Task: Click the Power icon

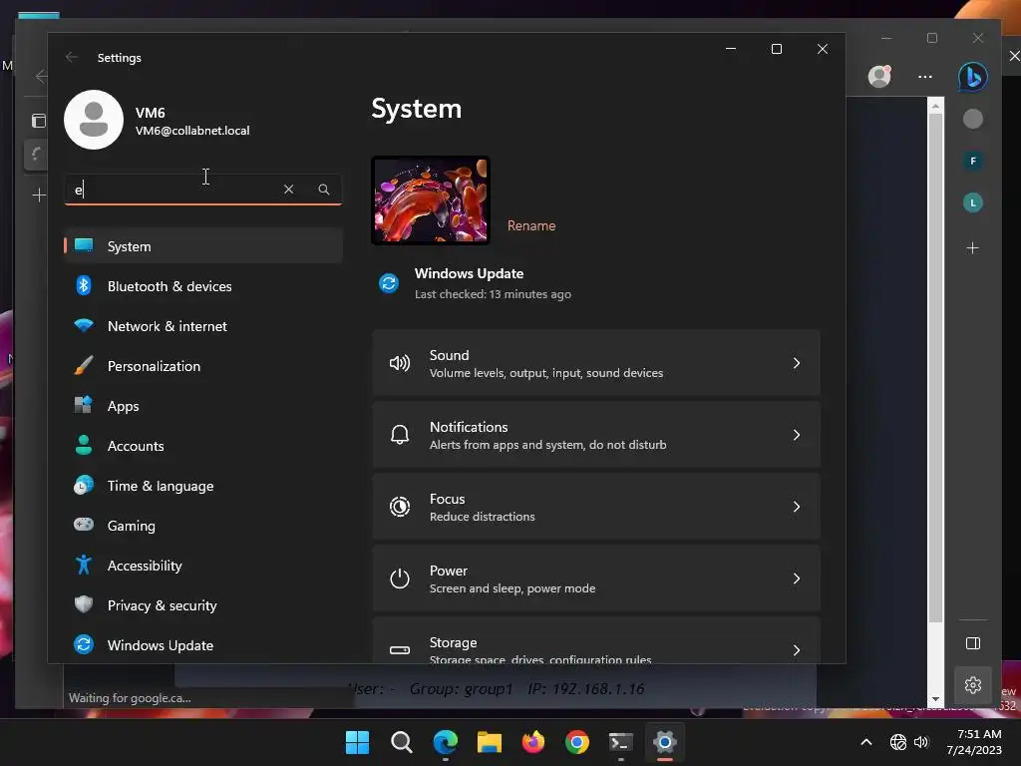Action: (x=400, y=577)
